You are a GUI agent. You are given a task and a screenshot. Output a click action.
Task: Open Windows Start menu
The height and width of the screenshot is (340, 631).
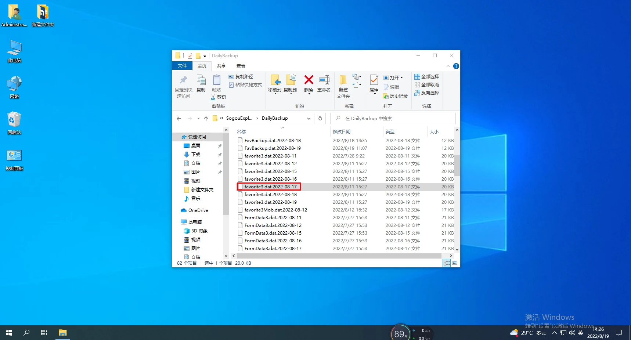(x=9, y=333)
